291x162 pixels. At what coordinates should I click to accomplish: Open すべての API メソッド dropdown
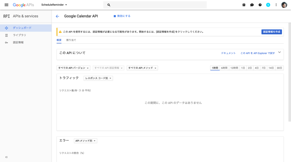click(142, 68)
